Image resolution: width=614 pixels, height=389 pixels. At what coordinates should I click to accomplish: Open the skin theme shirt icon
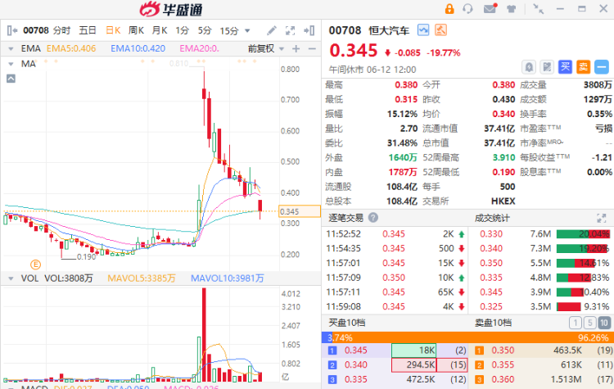coord(511,9)
